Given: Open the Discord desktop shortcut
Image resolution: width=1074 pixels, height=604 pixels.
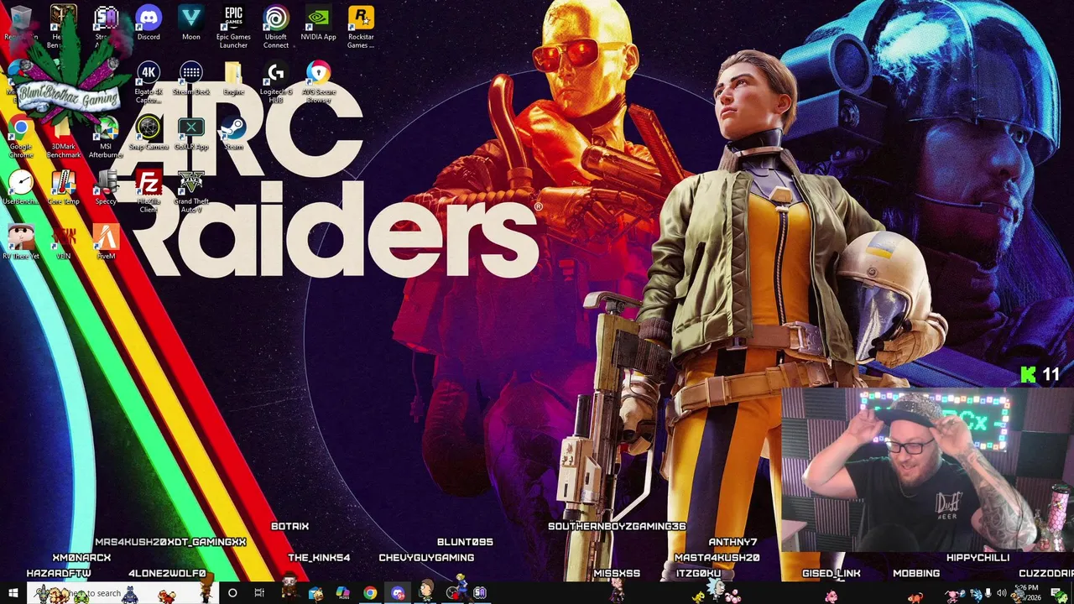Looking at the screenshot, I should coord(149,23).
